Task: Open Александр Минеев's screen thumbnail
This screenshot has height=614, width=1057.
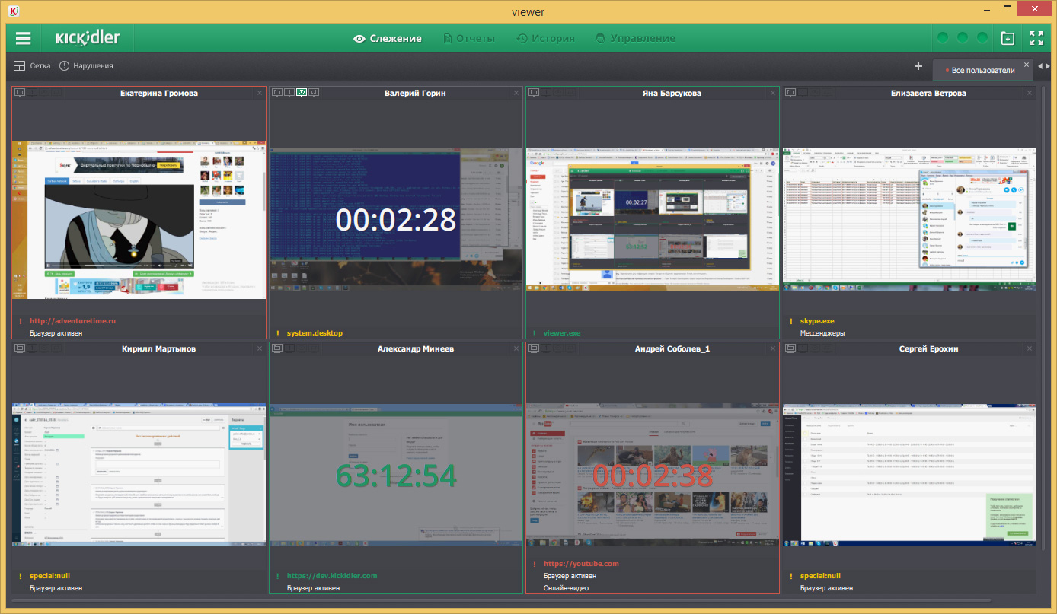Action: [x=396, y=475]
